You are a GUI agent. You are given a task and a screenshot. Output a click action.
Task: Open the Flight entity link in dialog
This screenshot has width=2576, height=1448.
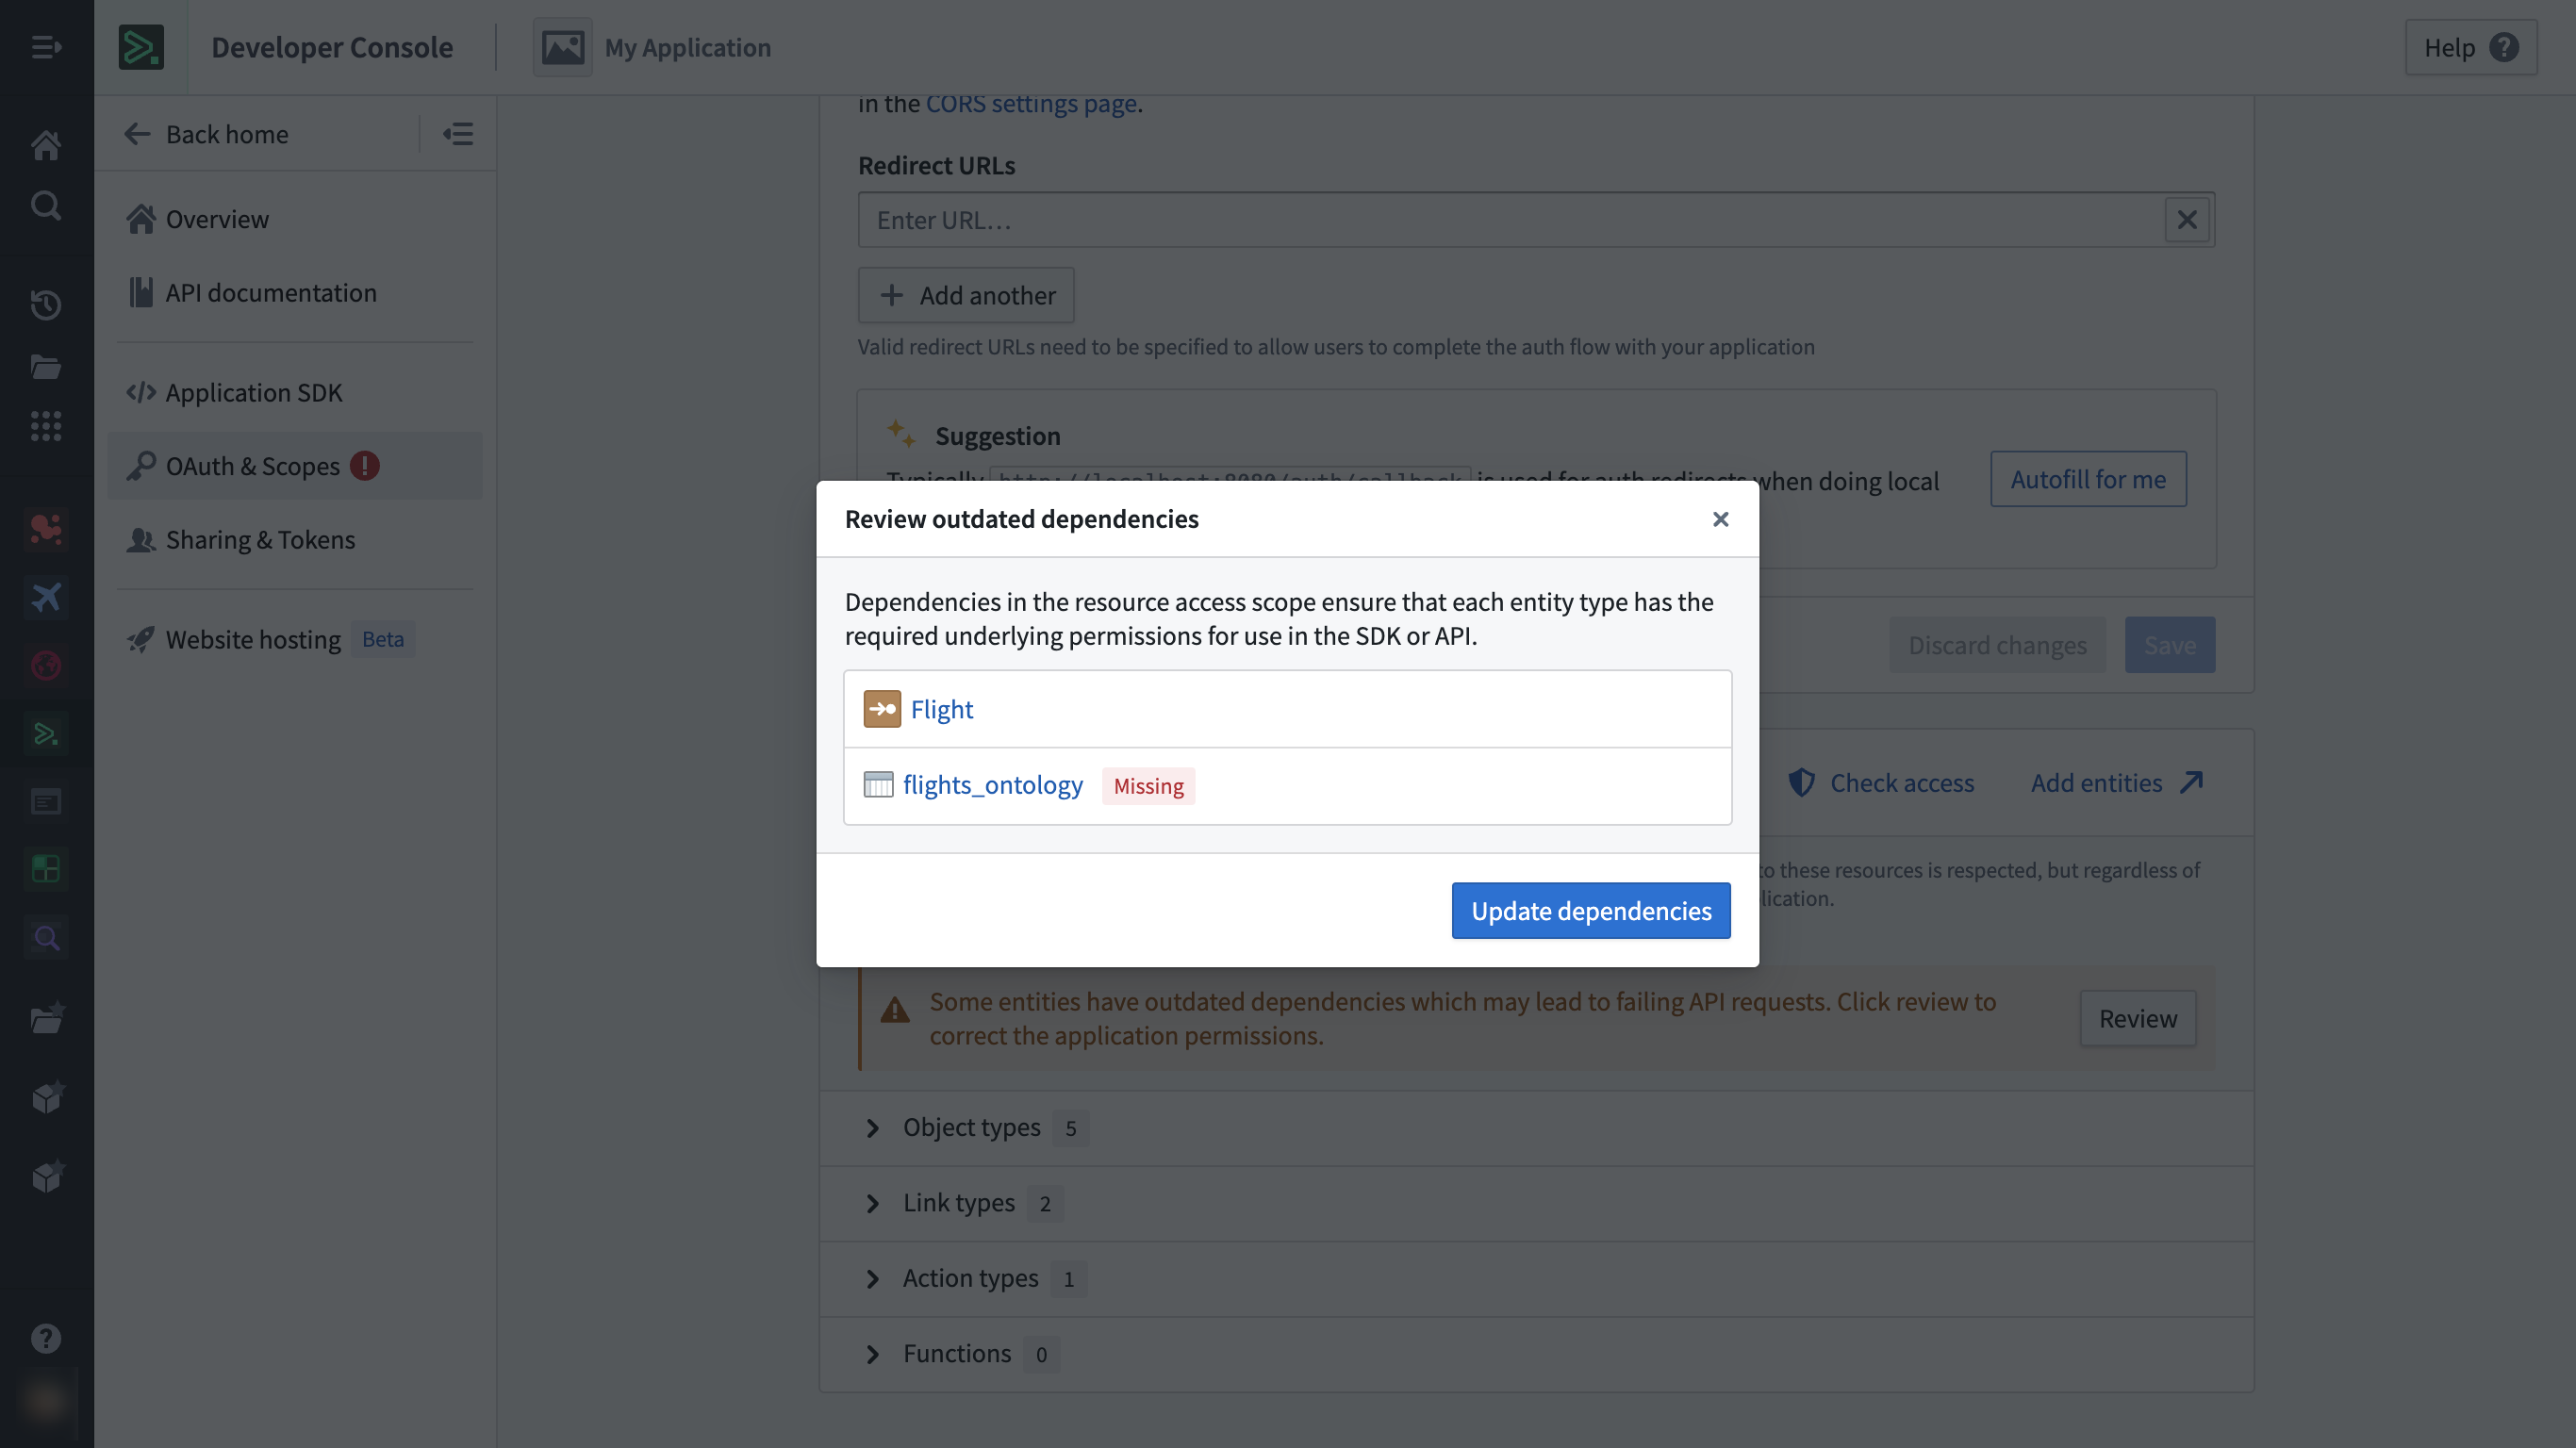tap(941, 708)
